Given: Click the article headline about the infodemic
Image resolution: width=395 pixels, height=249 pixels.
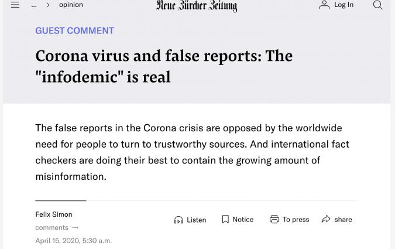Looking at the screenshot, I should (164, 66).
